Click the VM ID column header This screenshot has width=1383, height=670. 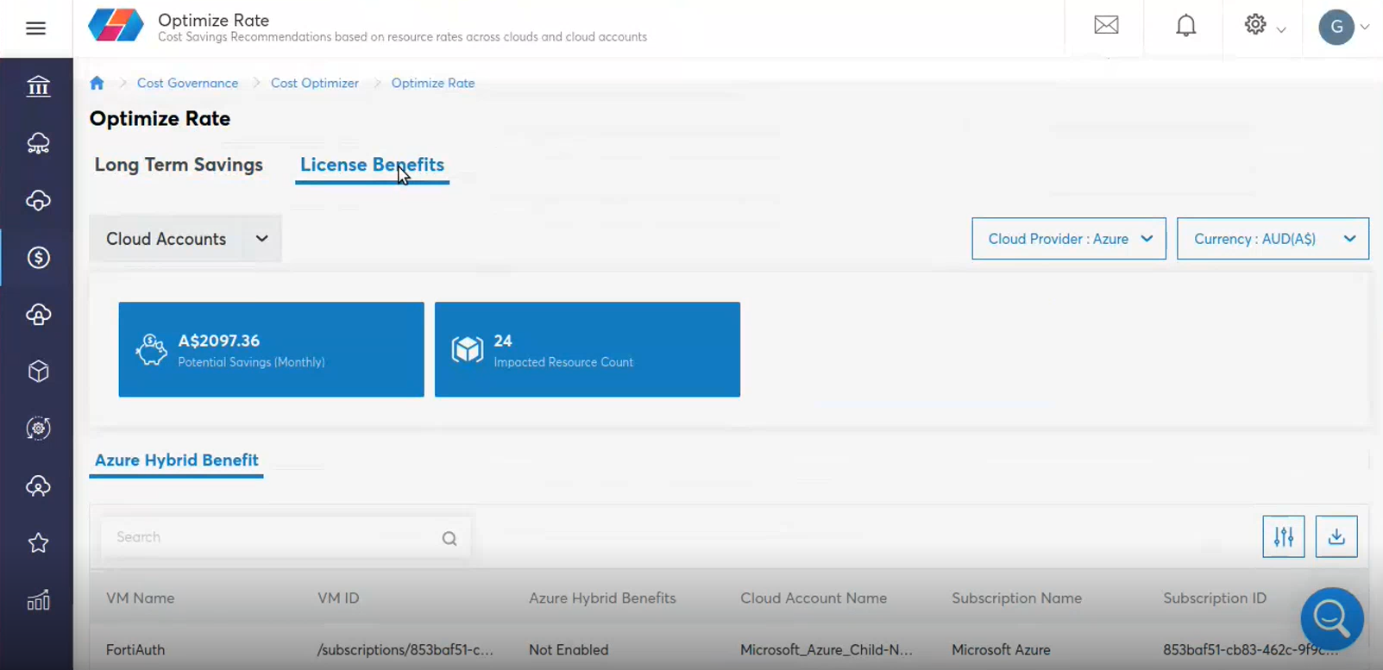point(338,598)
